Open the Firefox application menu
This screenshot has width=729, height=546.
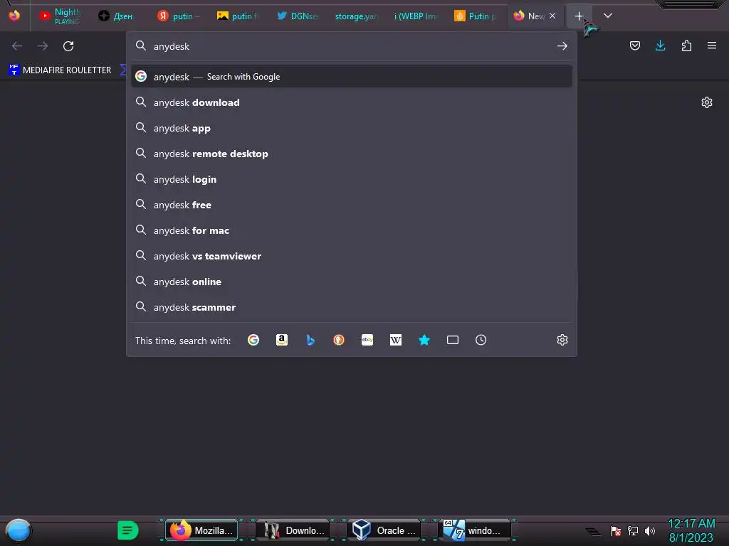pyautogui.click(x=712, y=45)
